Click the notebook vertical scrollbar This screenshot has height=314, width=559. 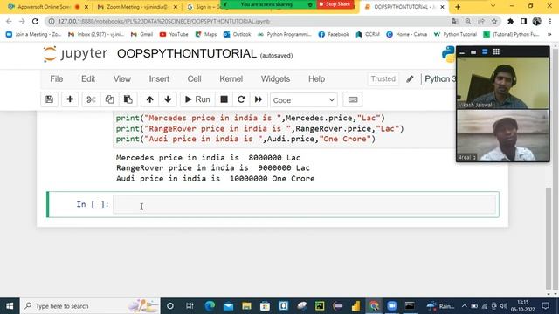tap(549, 238)
